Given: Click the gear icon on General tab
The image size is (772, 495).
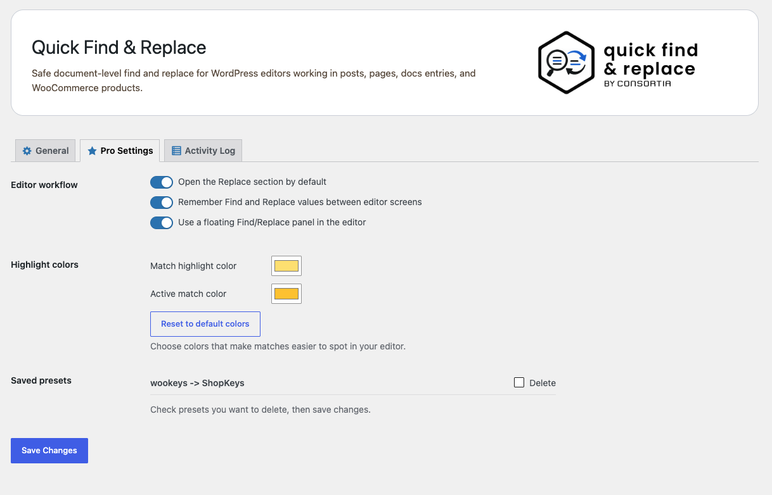Looking at the screenshot, I should [x=27, y=151].
